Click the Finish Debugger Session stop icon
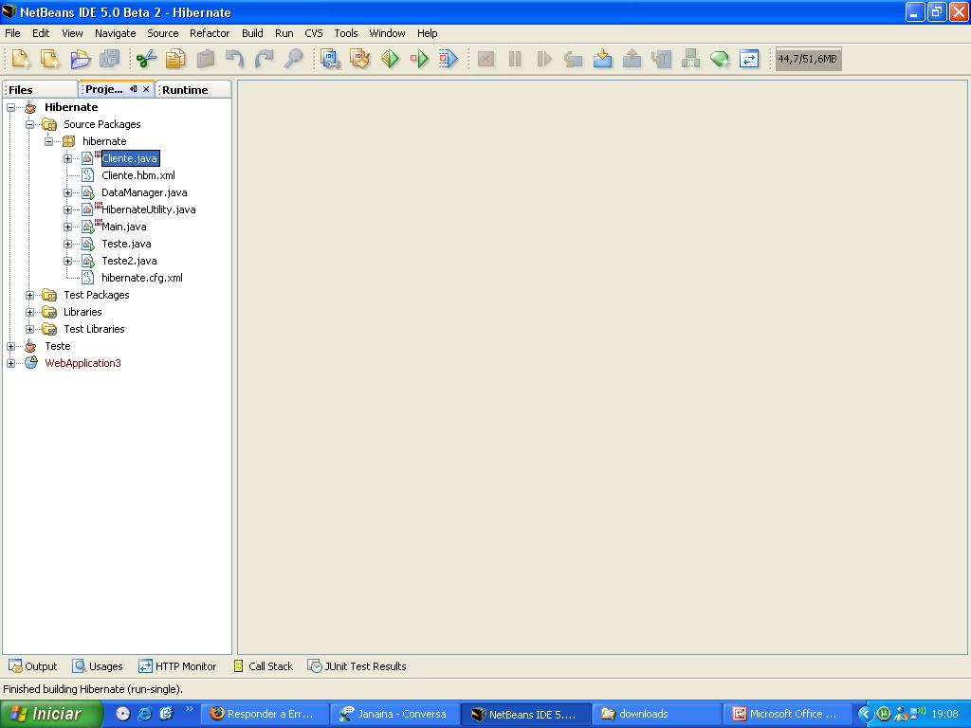Image resolution: width=971 pixels, height=728 pixels. (485, 59)
